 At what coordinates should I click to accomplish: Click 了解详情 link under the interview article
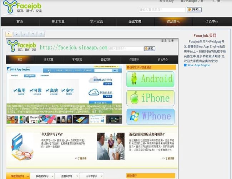coord(168,158)
